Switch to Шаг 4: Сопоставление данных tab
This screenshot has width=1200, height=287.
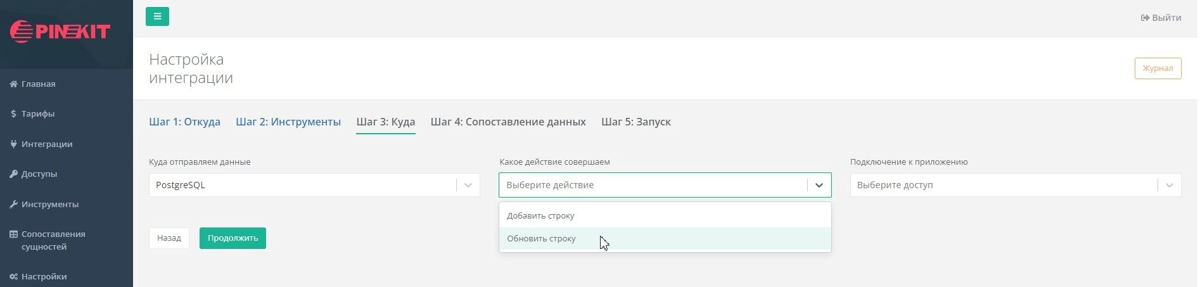tap(507, 122)
